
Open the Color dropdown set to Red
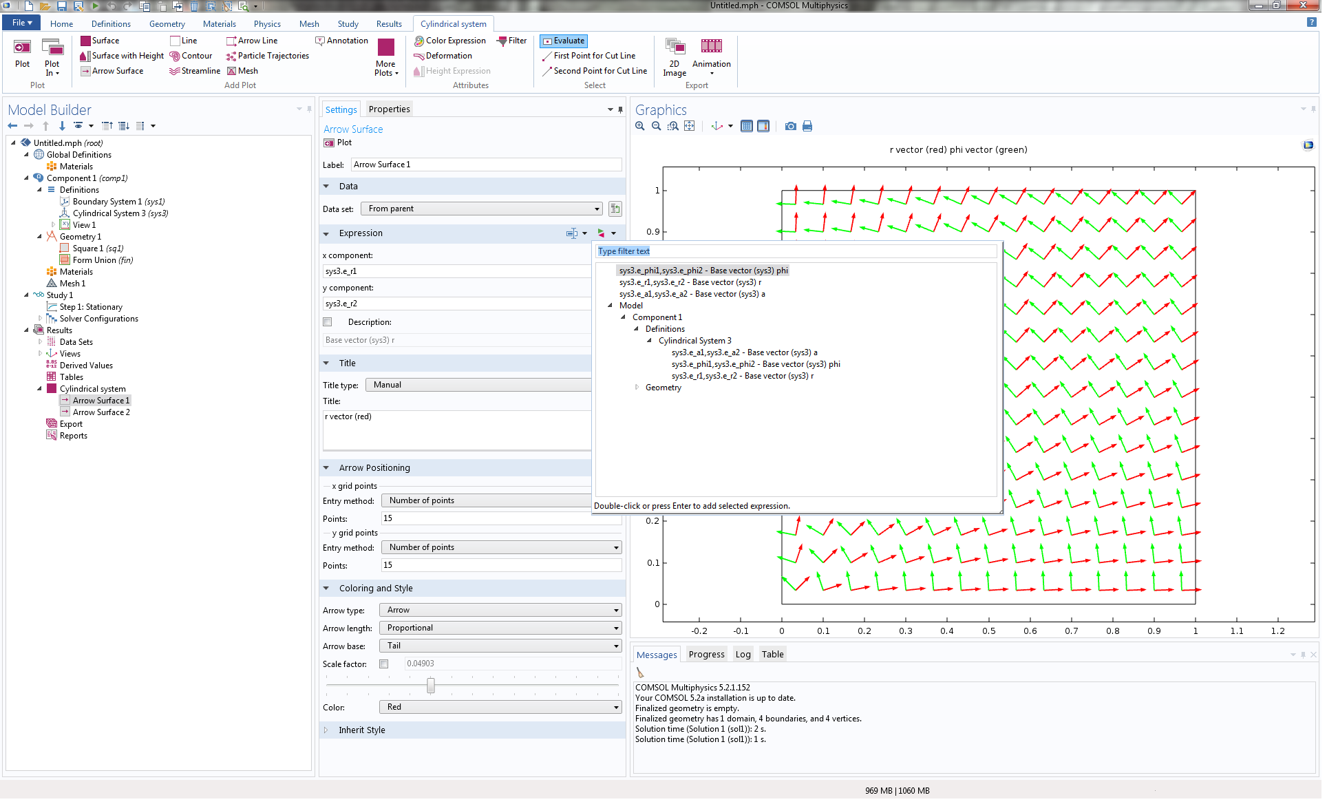[x=500, y=707]
